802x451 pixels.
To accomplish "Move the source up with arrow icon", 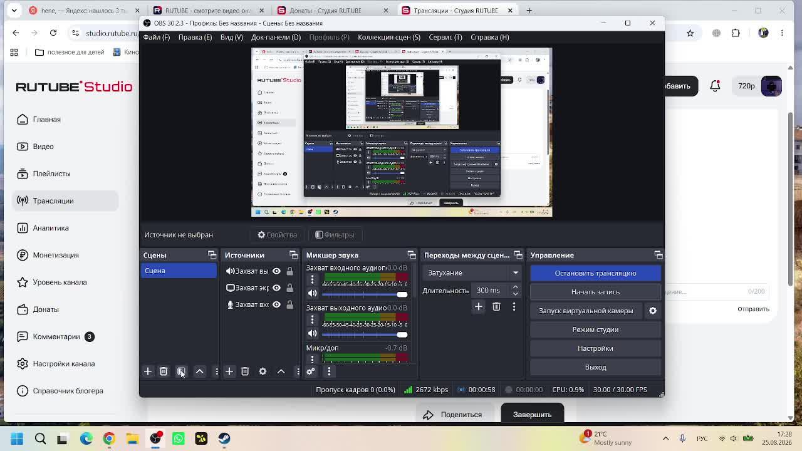I will [x=281, y=371].
